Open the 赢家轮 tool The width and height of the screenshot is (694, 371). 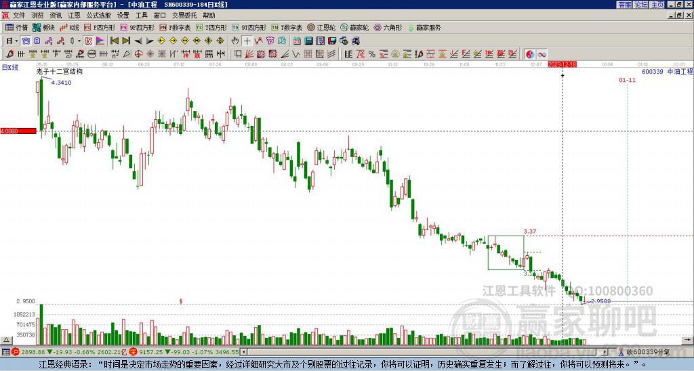point(354,27)
